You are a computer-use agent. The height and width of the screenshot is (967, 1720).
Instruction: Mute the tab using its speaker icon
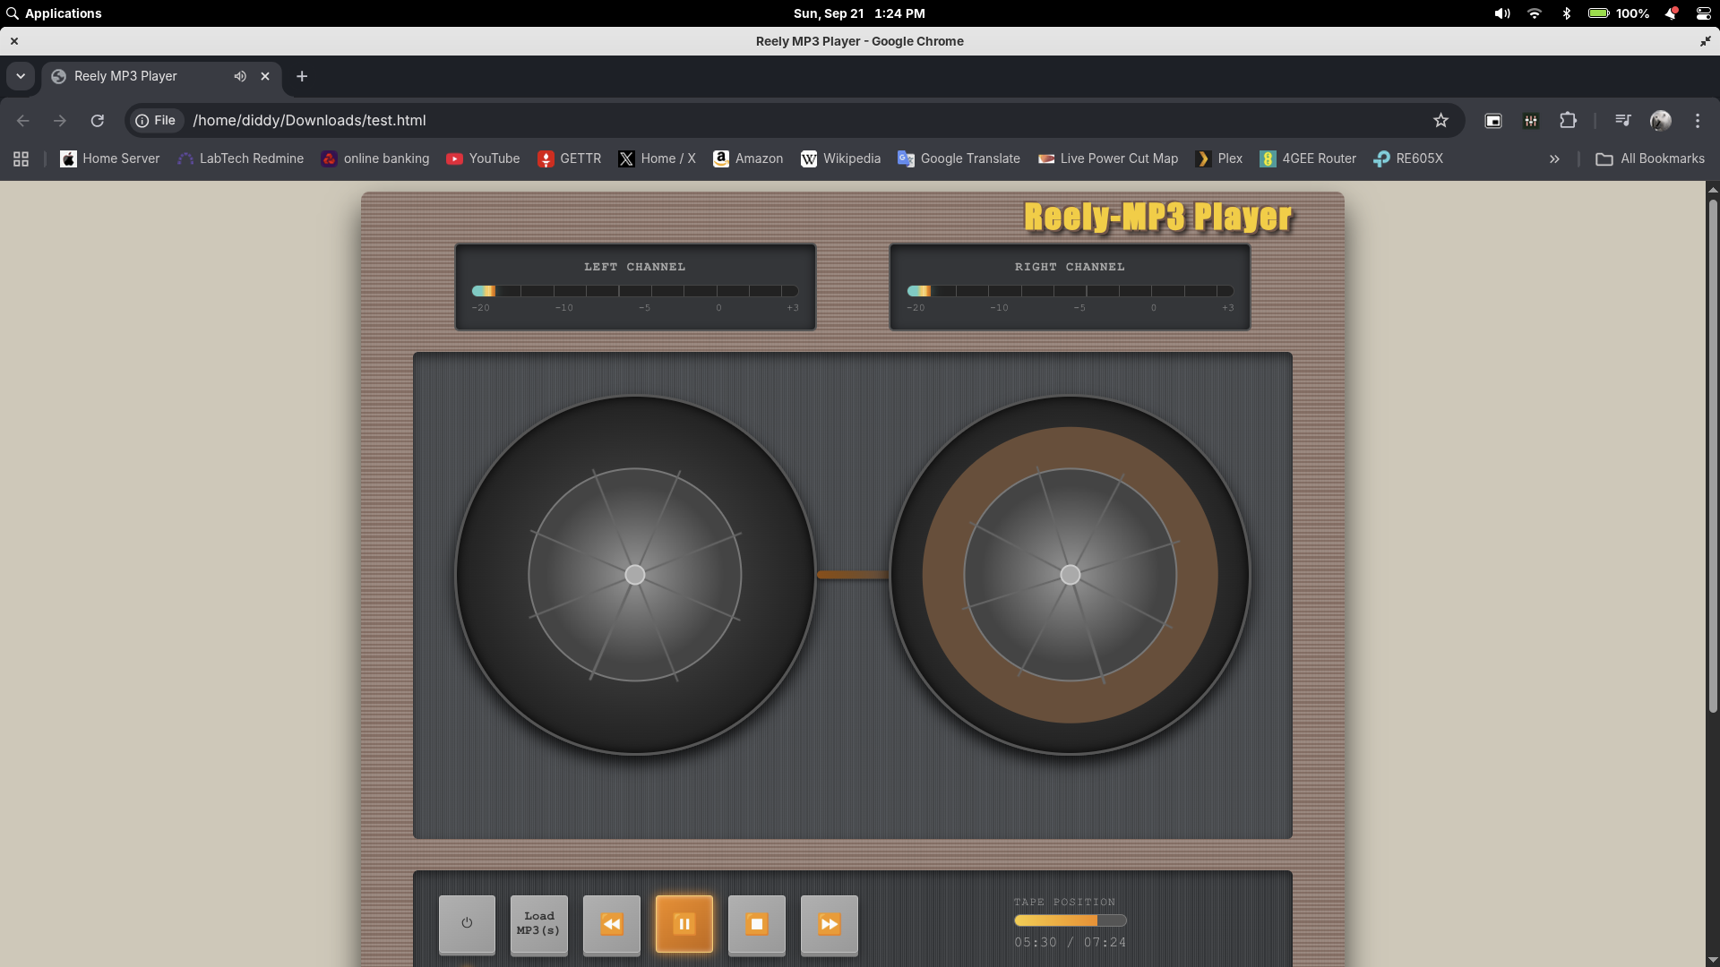(240, 76)
